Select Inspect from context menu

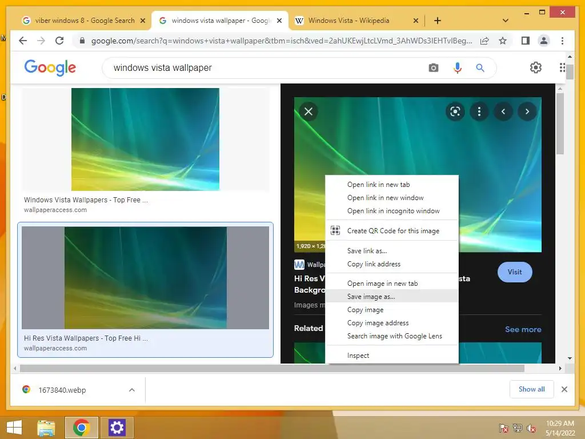pyautogui.click(x=392, y=356)
